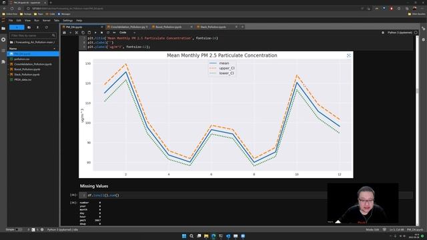Open File Explorer from the taskbar

[206, 236]
